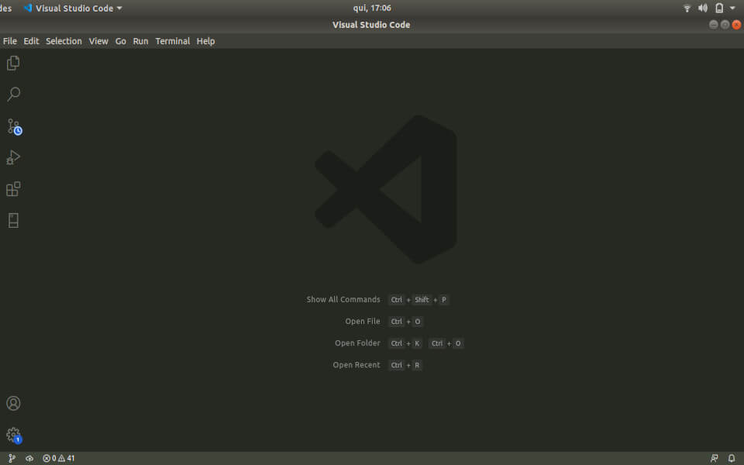This screenshot has width=744, height=465.
Task: Expand the Visual Studio Code app menu in top panel
Action: [73, 8]
